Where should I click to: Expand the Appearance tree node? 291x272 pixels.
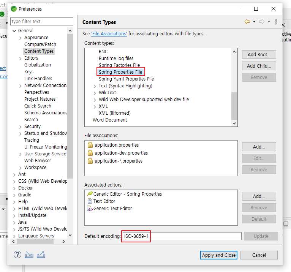(20, 38)
